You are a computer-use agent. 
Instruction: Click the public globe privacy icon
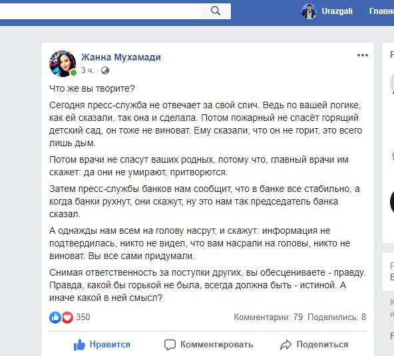[105, 70]
